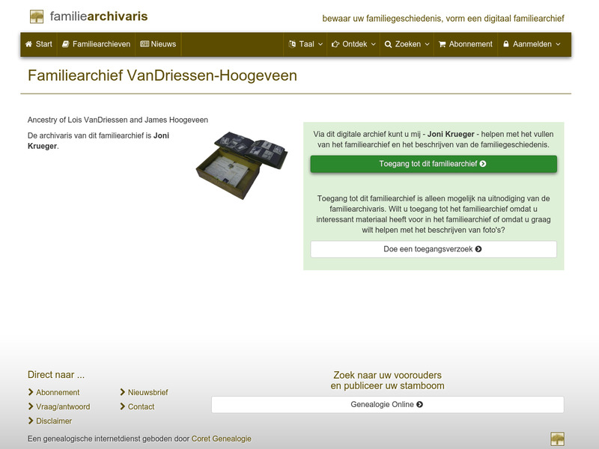Viewport: 599px width, 449px height.
Task: Expand the Taal dropdown
Action: 305,44
